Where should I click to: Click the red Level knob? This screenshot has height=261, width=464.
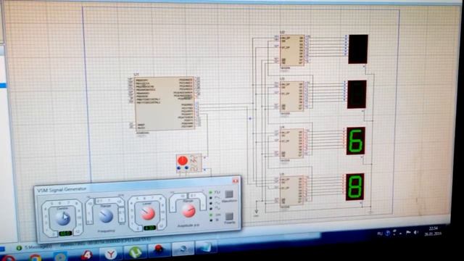tap(148, 213)
